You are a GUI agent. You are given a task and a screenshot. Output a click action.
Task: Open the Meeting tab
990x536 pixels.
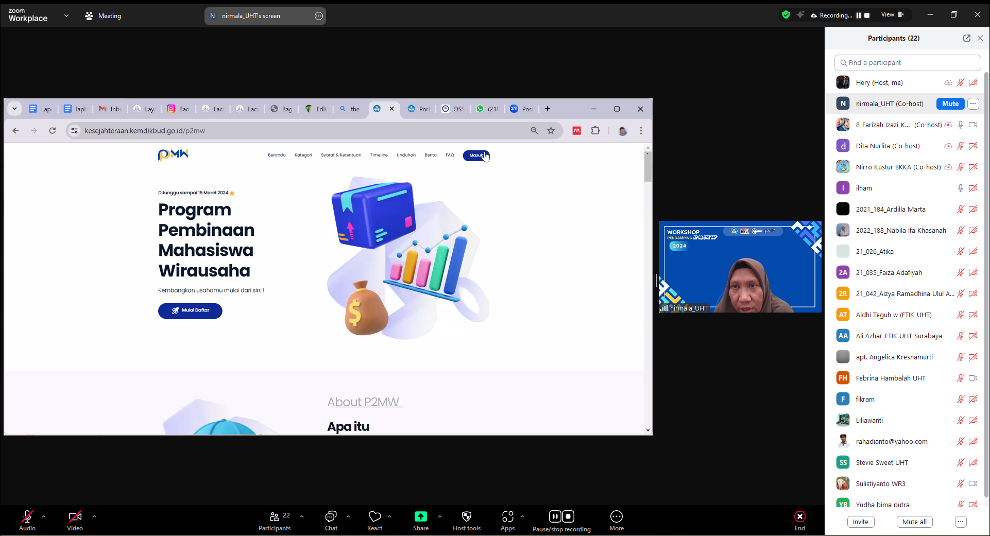click(103, 16)
